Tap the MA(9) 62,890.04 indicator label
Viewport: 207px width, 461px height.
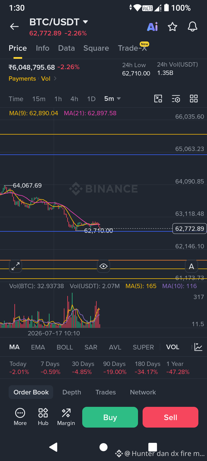(x=34, y=113)
